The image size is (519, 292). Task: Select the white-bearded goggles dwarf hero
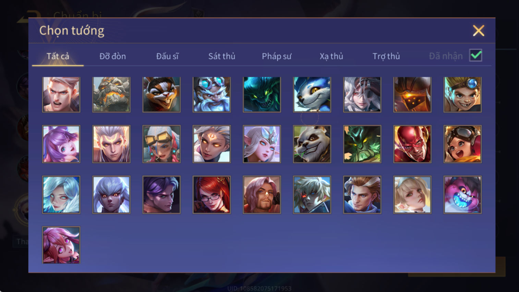tap(212, 95)
